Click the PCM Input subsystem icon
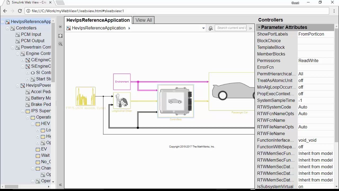Viewport: 339px width, 191px height. click(18, 34)
